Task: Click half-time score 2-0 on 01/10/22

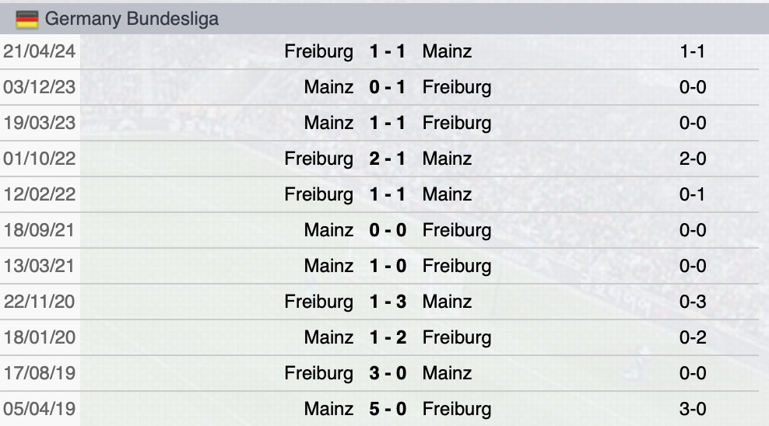Action: 693,159
